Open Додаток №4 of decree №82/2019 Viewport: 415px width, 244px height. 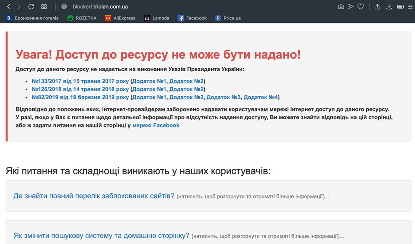pyautogui.click(x=261, y=97)
